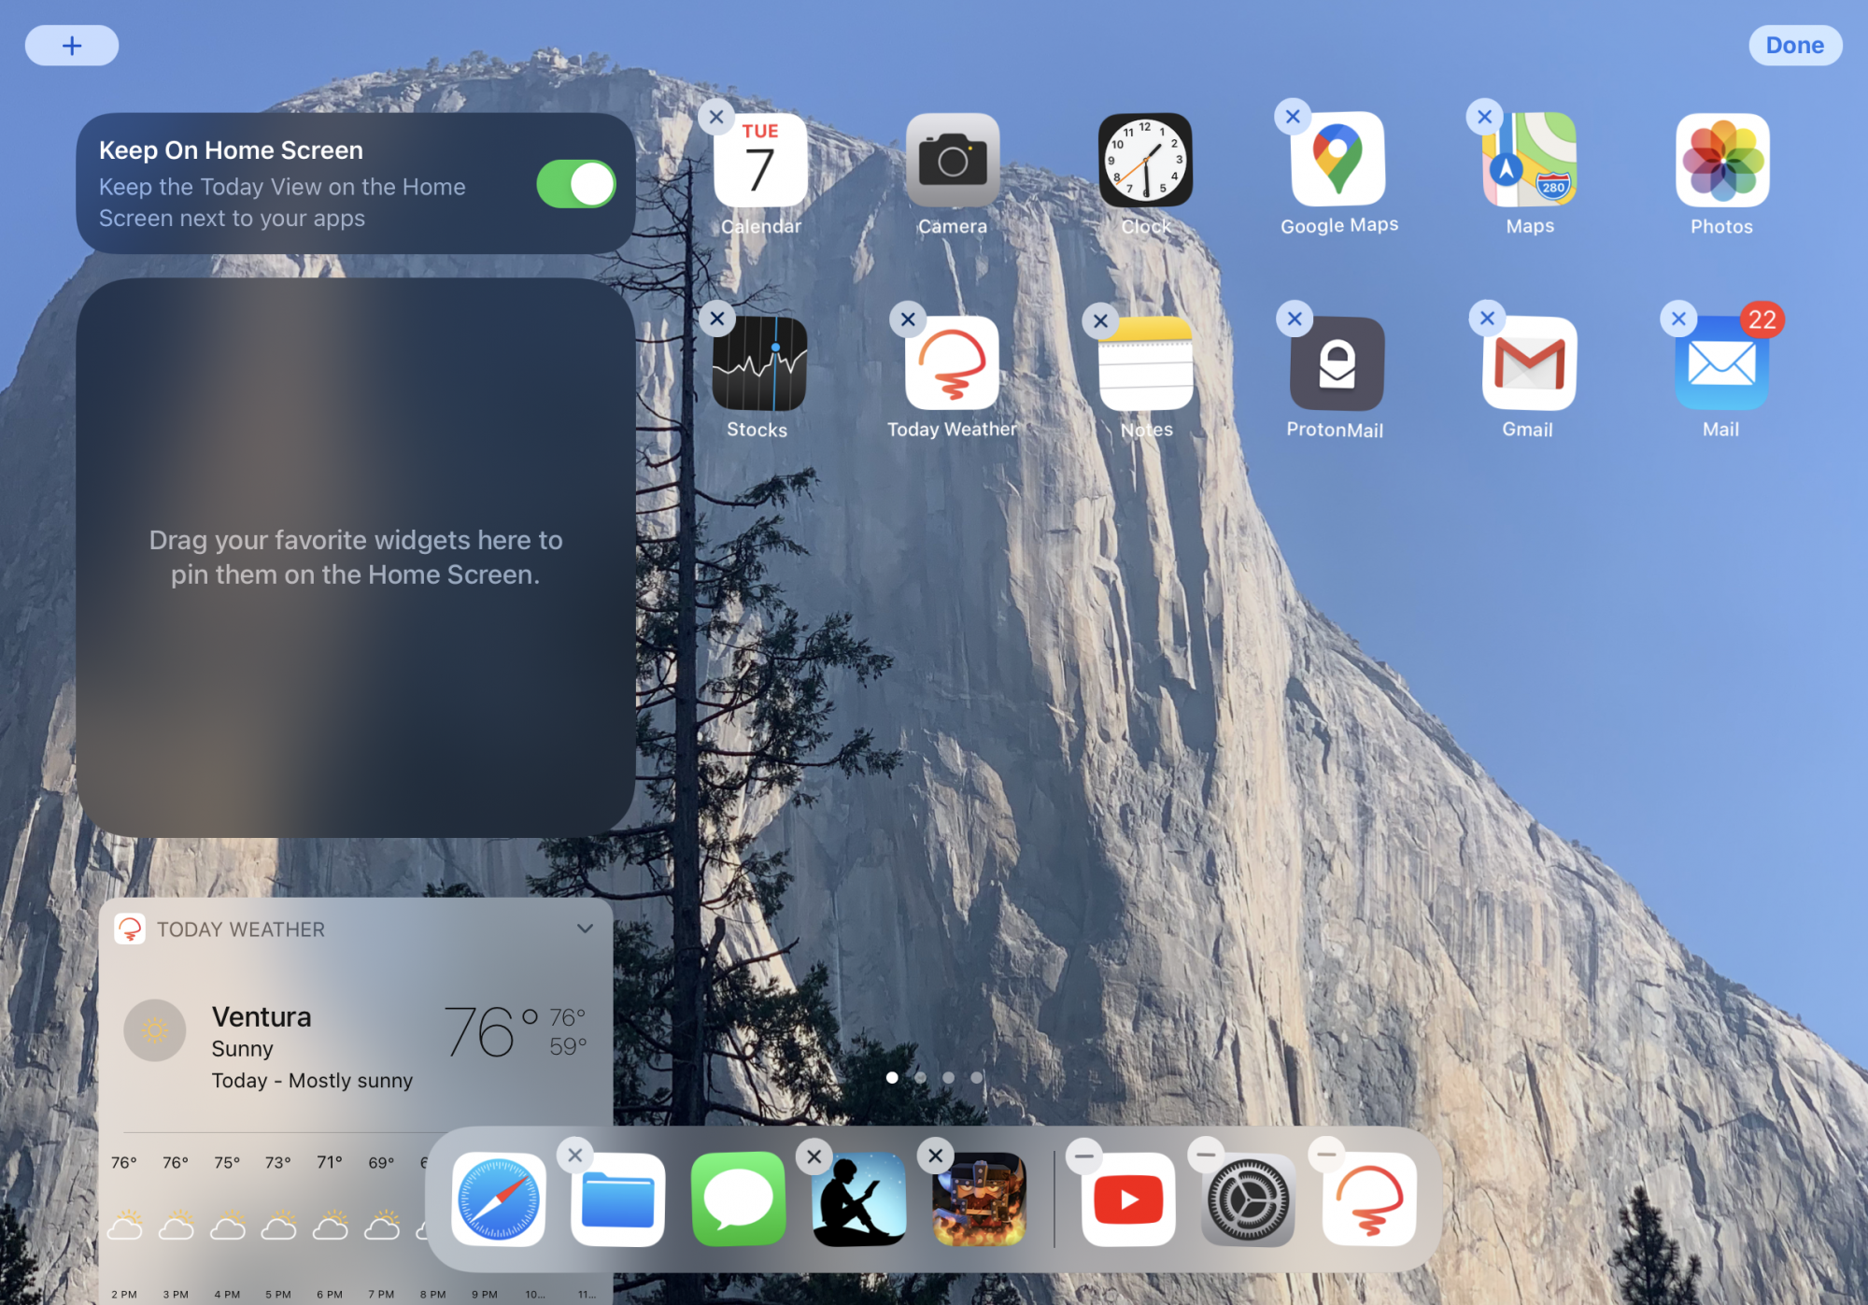Go to the second home screen page dot

pos(921,1077)
